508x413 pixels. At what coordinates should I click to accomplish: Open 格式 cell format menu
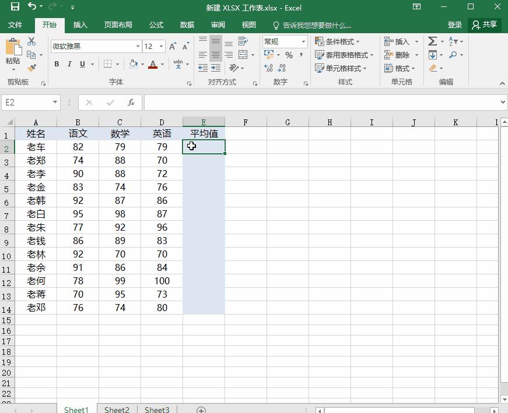point(400,68)
